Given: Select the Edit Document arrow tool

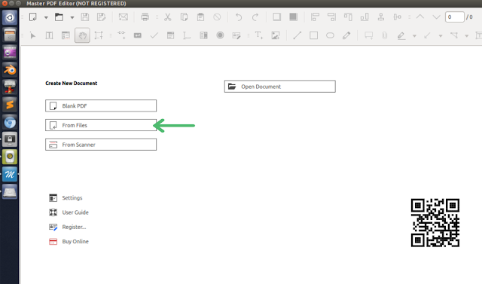Looking at the screenshot, I should pyautogui.click(x=32, y=35).
